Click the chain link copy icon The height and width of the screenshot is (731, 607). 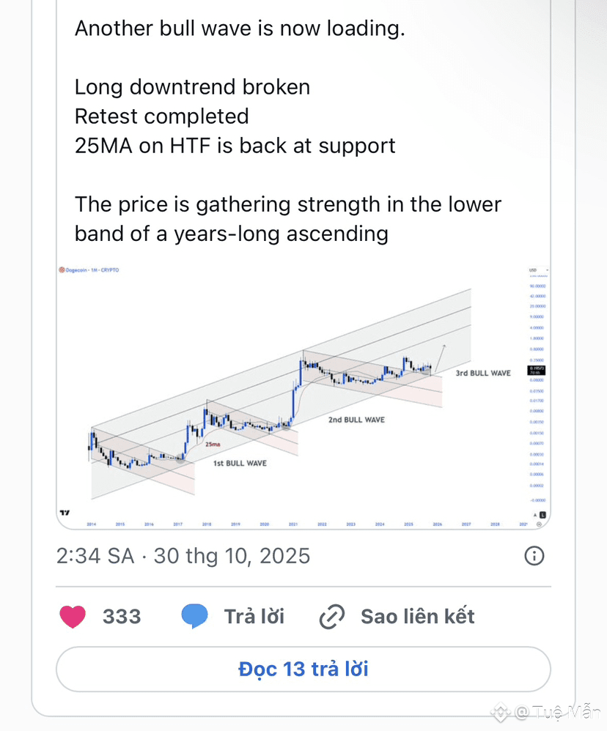pyautogui.click(x=332, y=617)
